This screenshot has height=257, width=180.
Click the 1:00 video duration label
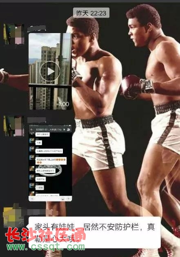coord(64,104)
